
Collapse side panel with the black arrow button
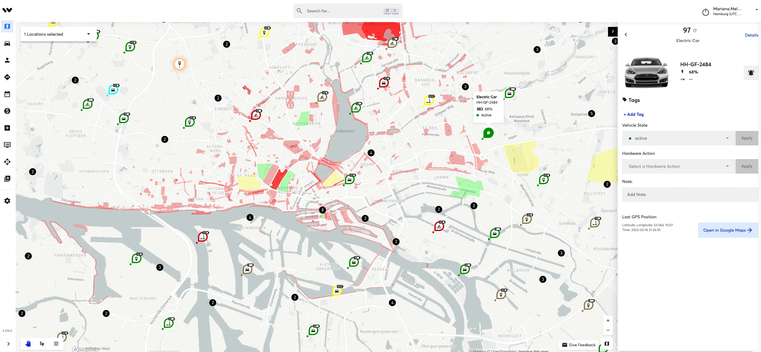[613, 31]
